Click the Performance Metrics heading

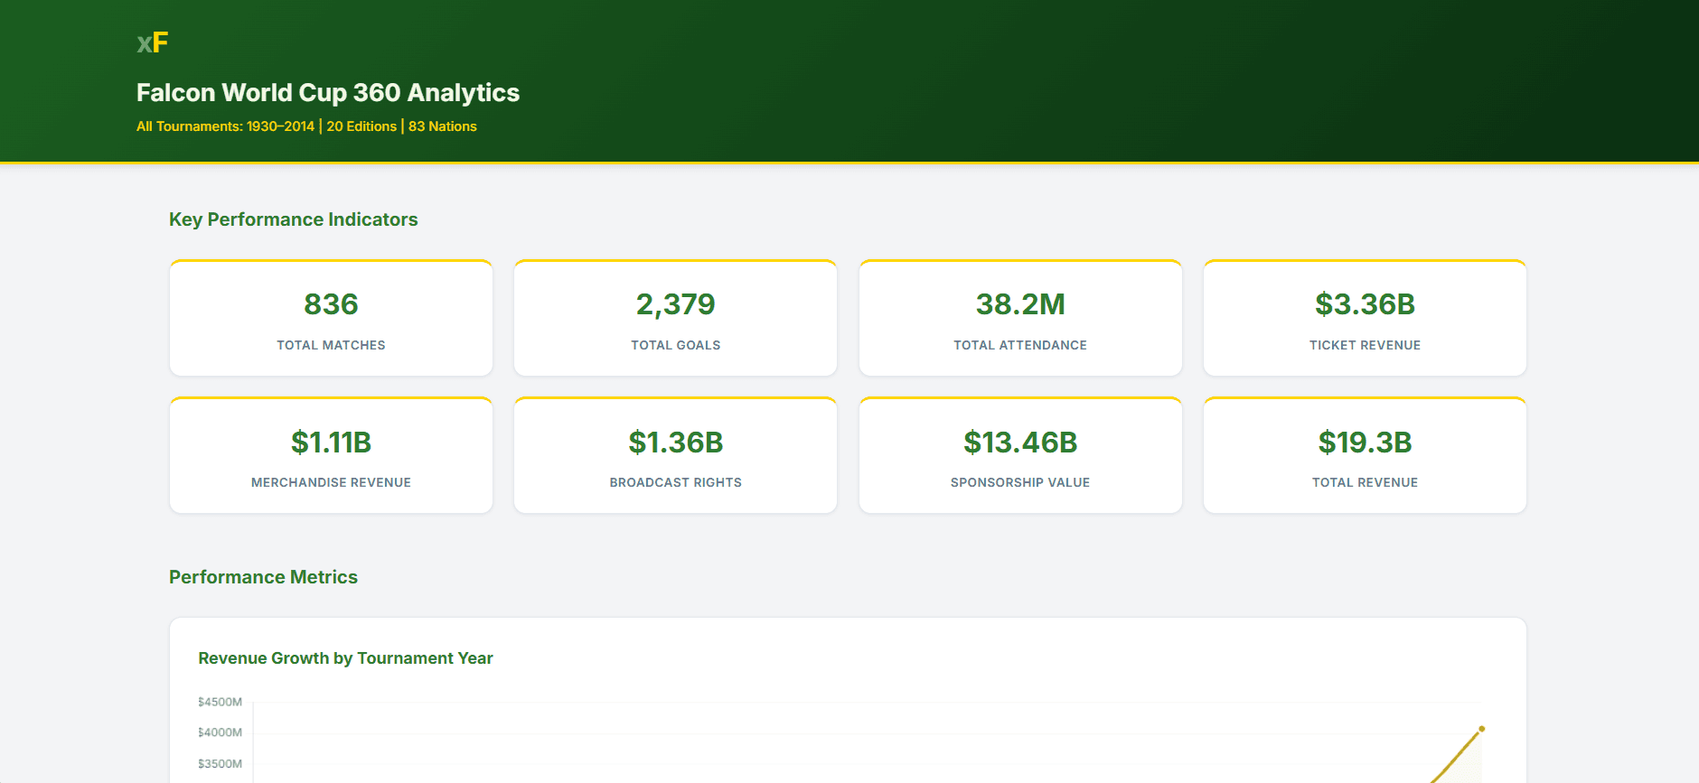263,577
